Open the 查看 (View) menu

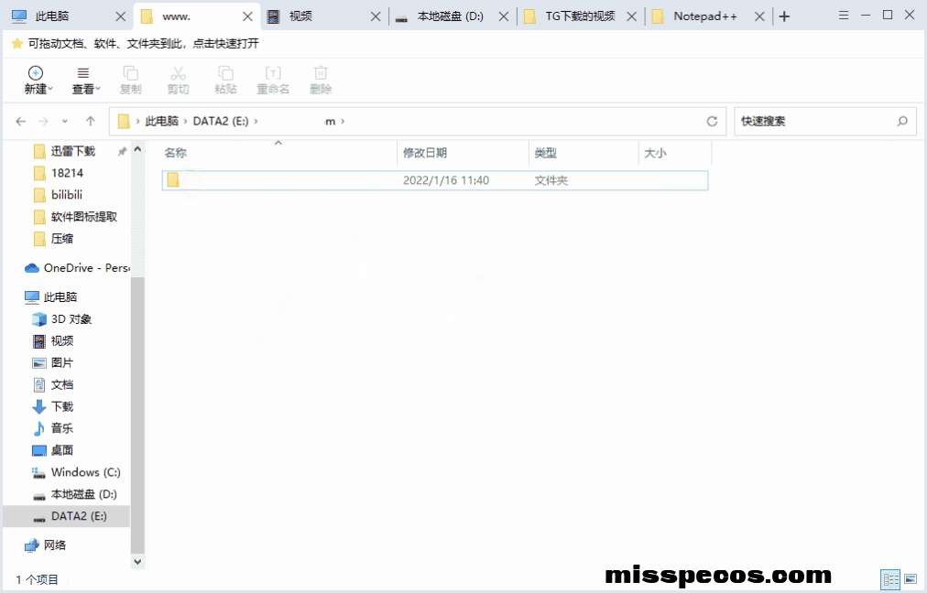coord(85,81)
